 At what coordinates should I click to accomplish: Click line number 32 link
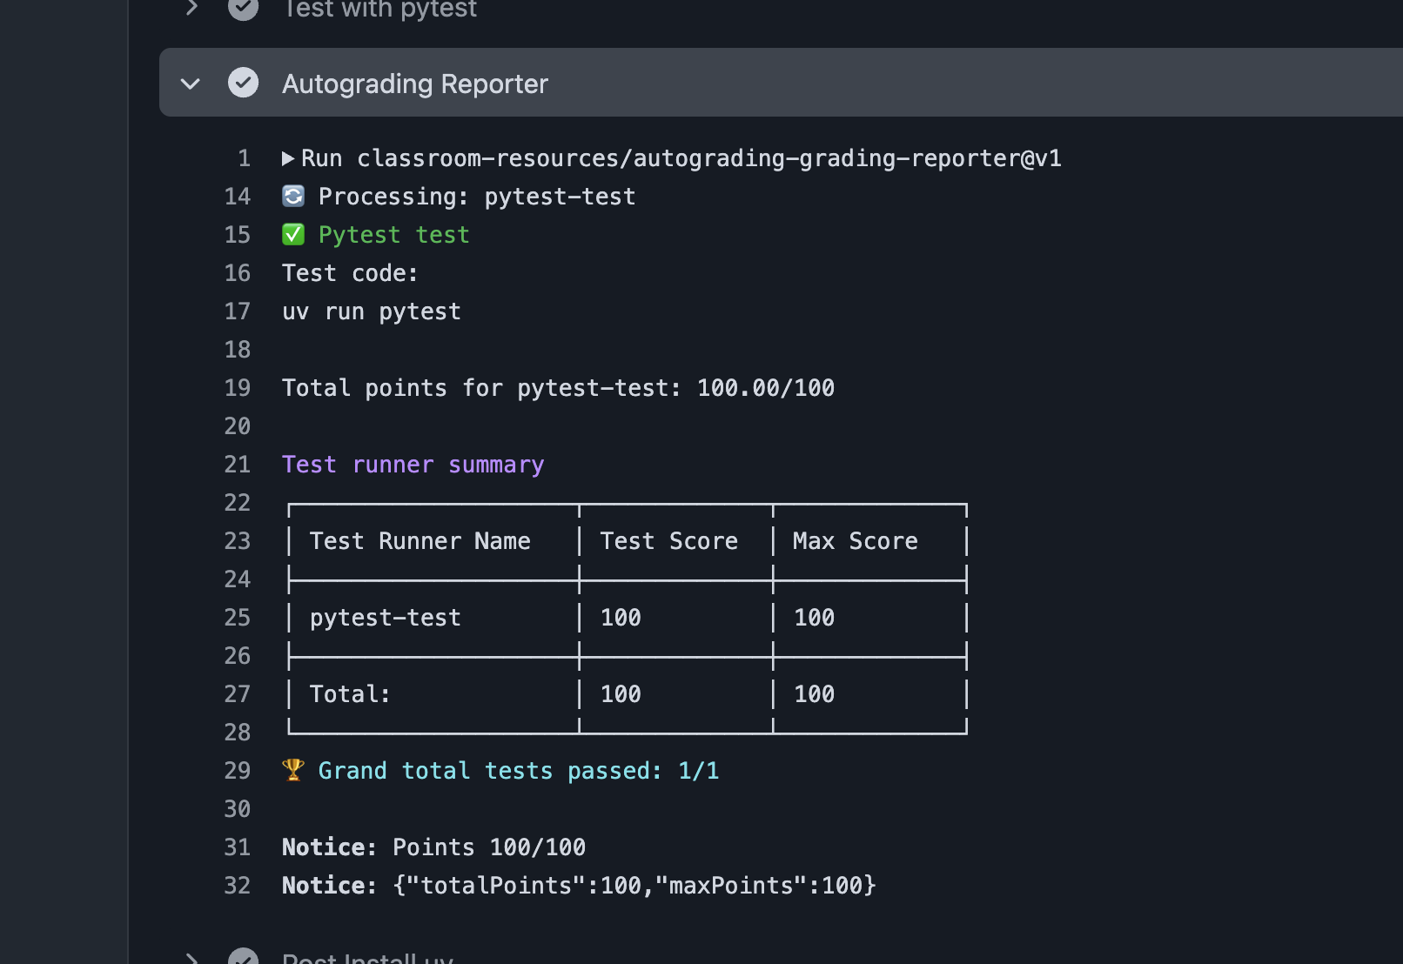[238, 886]
